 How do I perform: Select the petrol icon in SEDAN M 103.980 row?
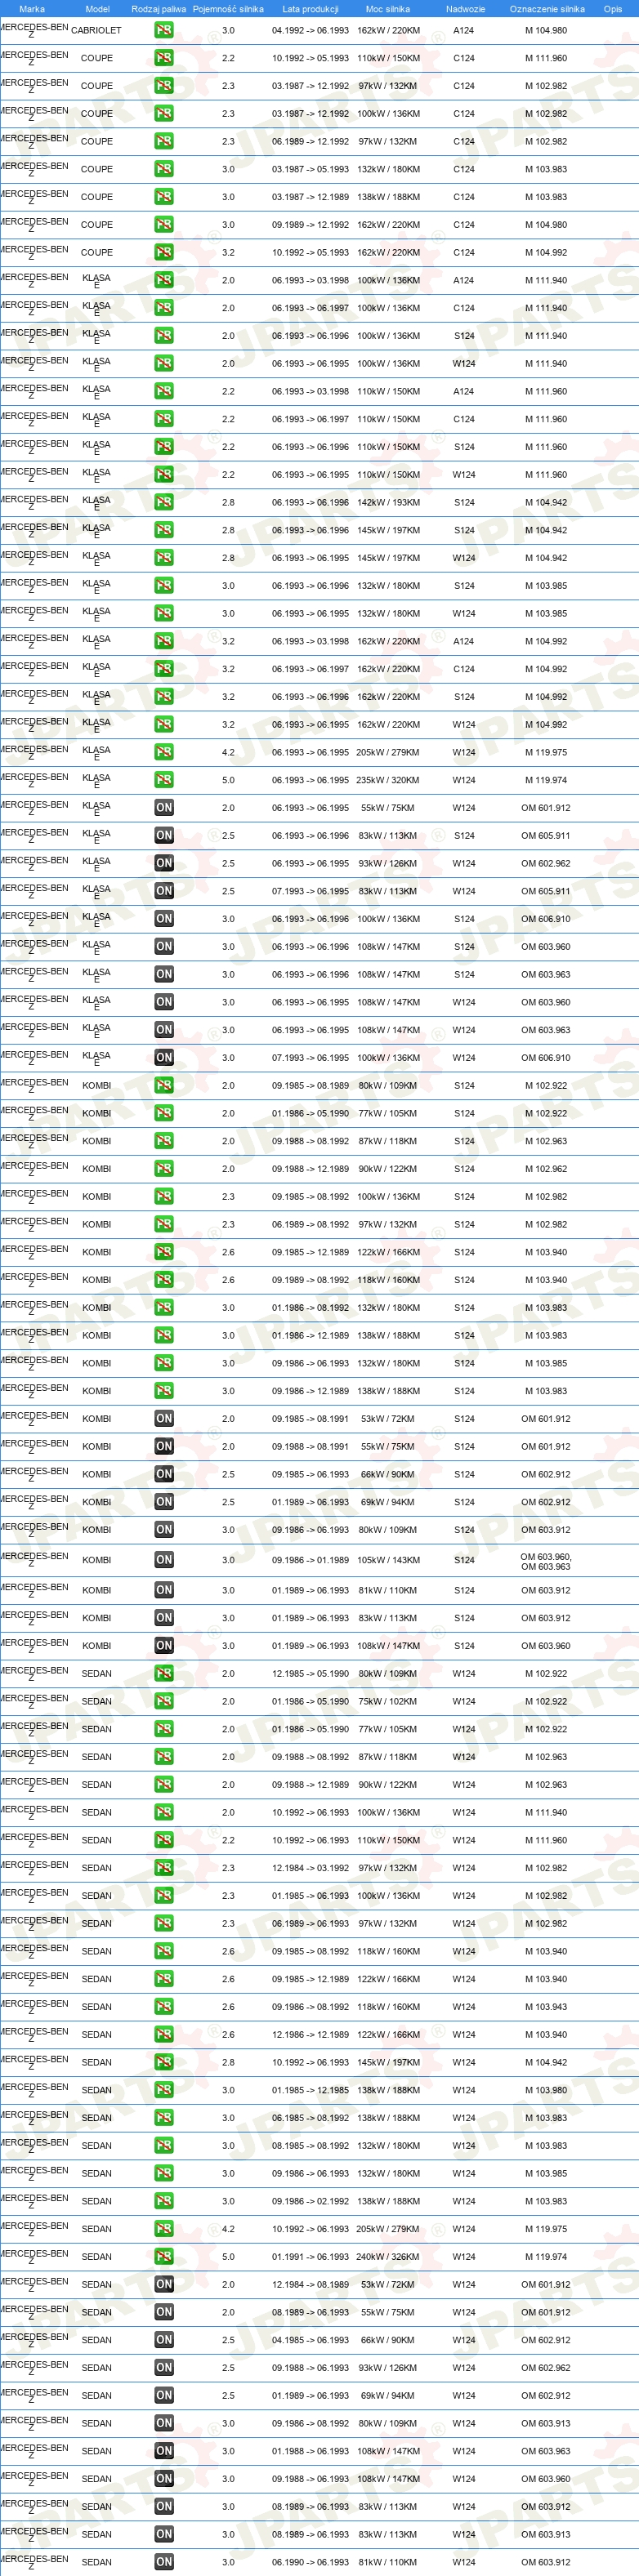(x=164, y=2090)
